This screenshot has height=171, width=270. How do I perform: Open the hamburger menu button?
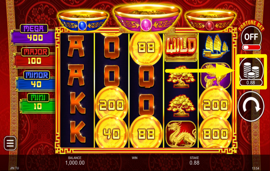(10, 143)
